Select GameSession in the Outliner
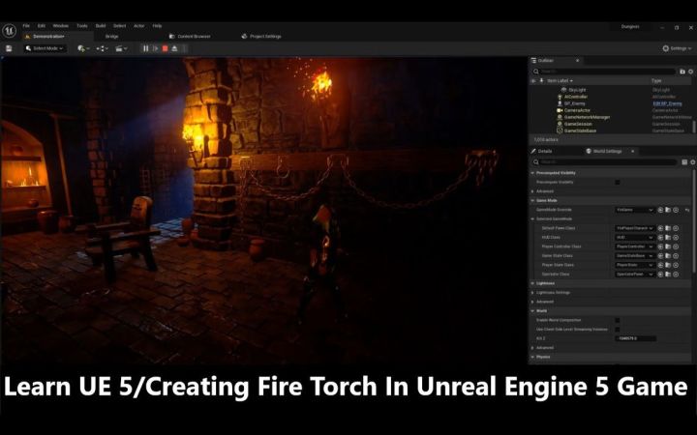Image resolution: width=697 pixels, height=435 pixels. click(x=578, y=124)
